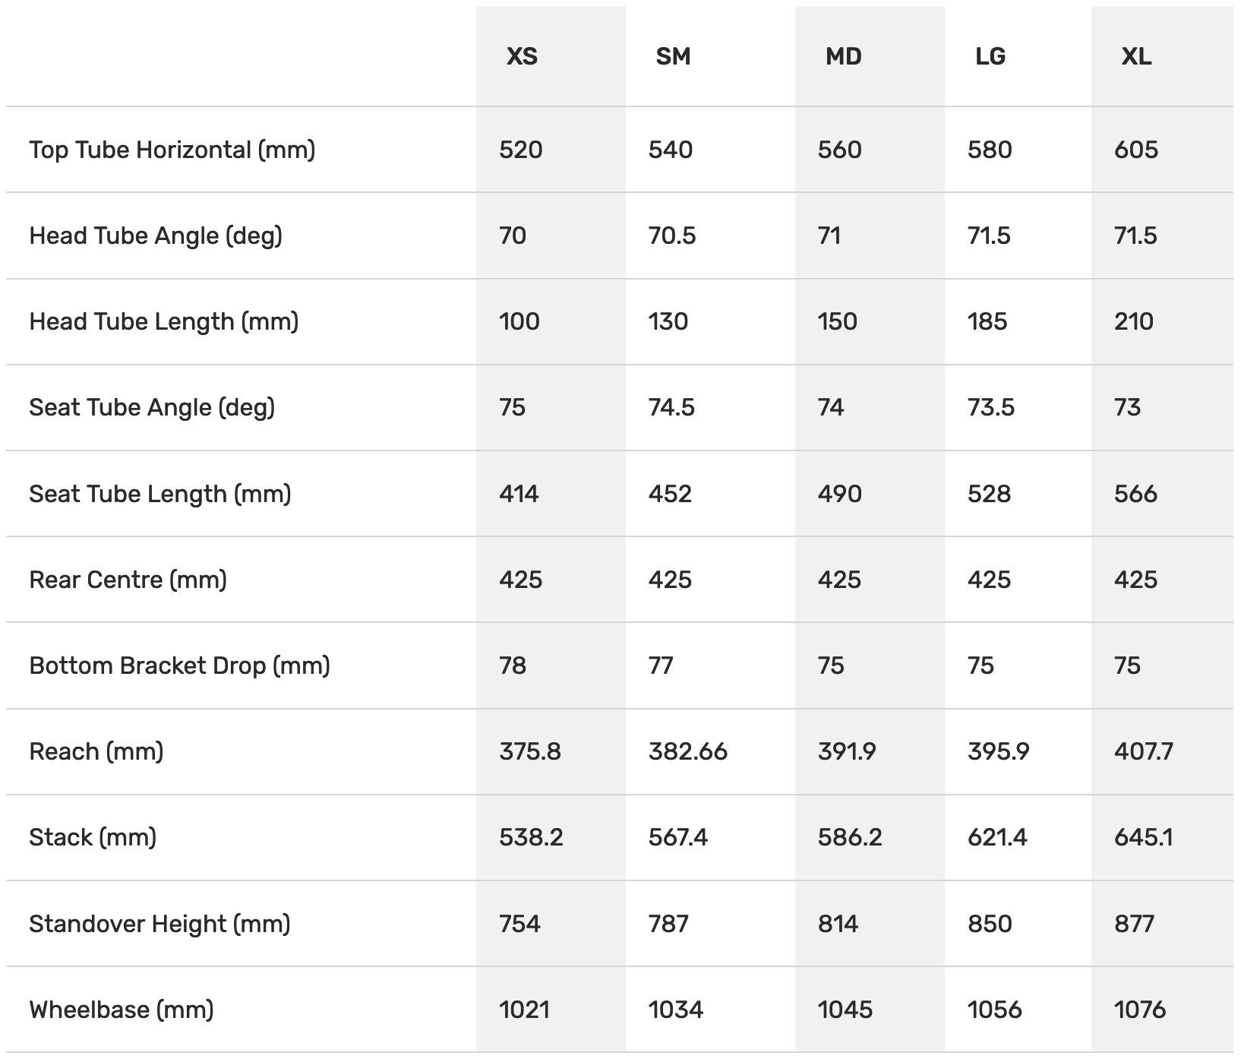Select the SM size column header

[673, 56]
